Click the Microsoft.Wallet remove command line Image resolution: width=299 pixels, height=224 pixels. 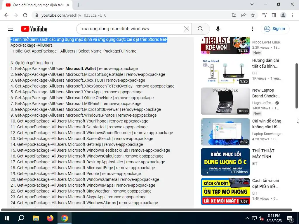tap(74, 69)
